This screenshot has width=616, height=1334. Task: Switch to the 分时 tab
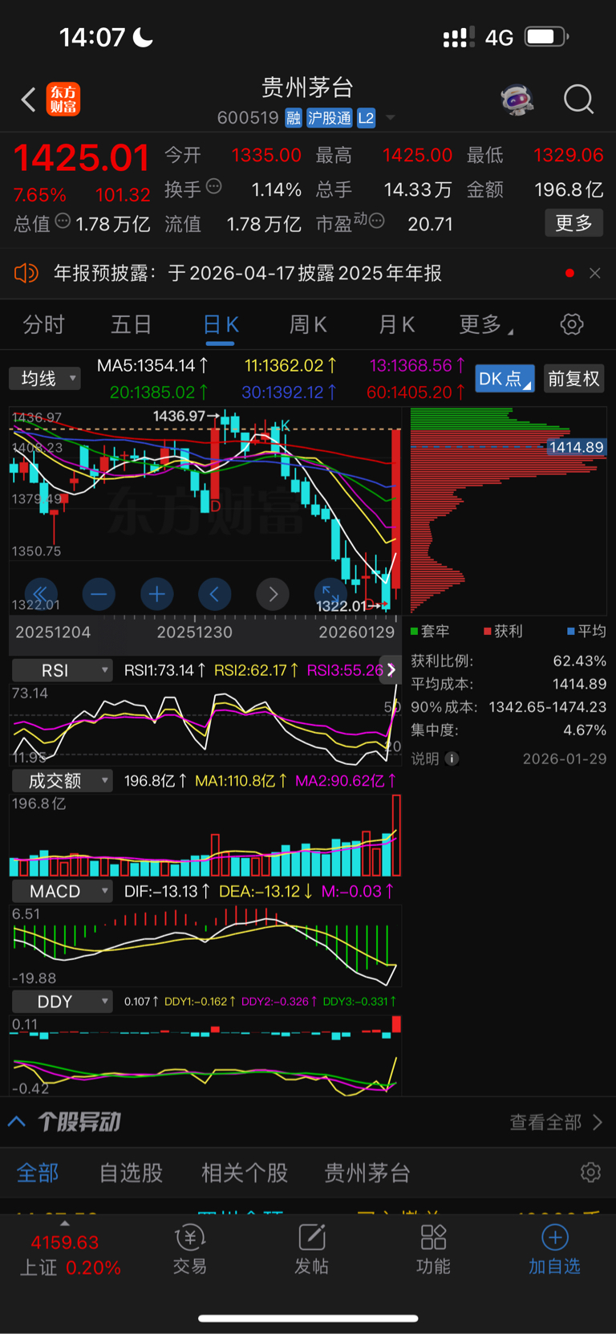coord(43,324)
